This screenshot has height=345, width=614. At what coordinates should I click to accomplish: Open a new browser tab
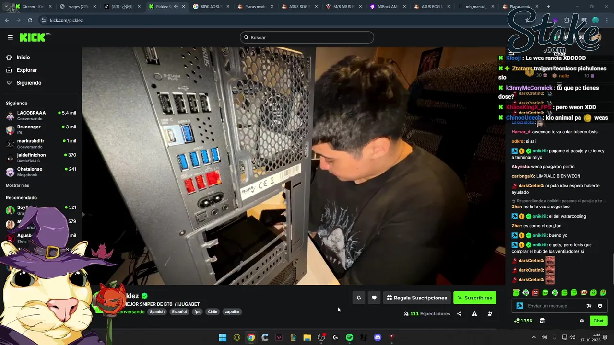(x=548, y=7)
